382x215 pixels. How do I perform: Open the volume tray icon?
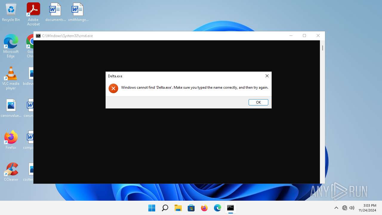coord(352,208)
